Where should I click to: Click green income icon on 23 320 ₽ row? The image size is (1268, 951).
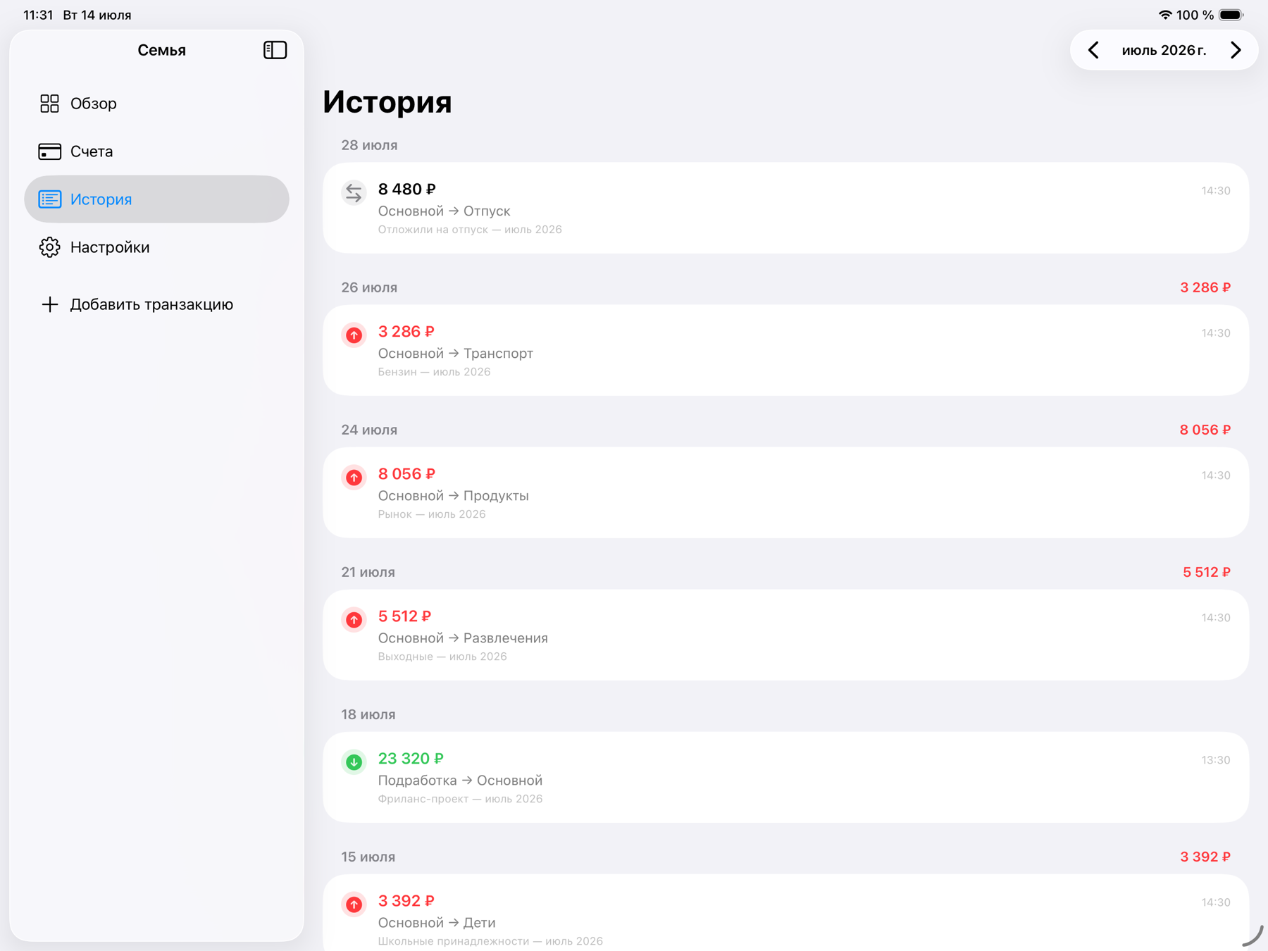pos(354,762)
